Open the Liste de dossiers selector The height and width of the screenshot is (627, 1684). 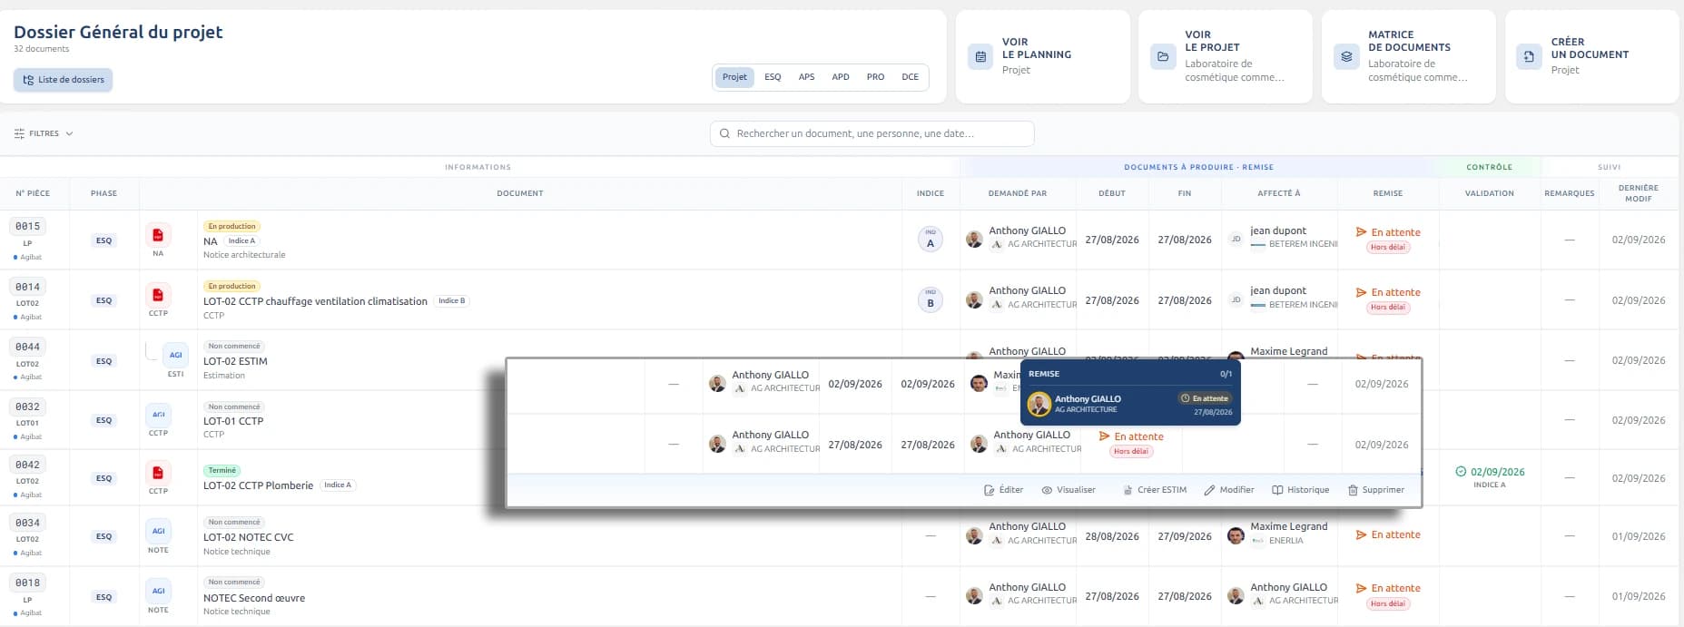[64, 80]
